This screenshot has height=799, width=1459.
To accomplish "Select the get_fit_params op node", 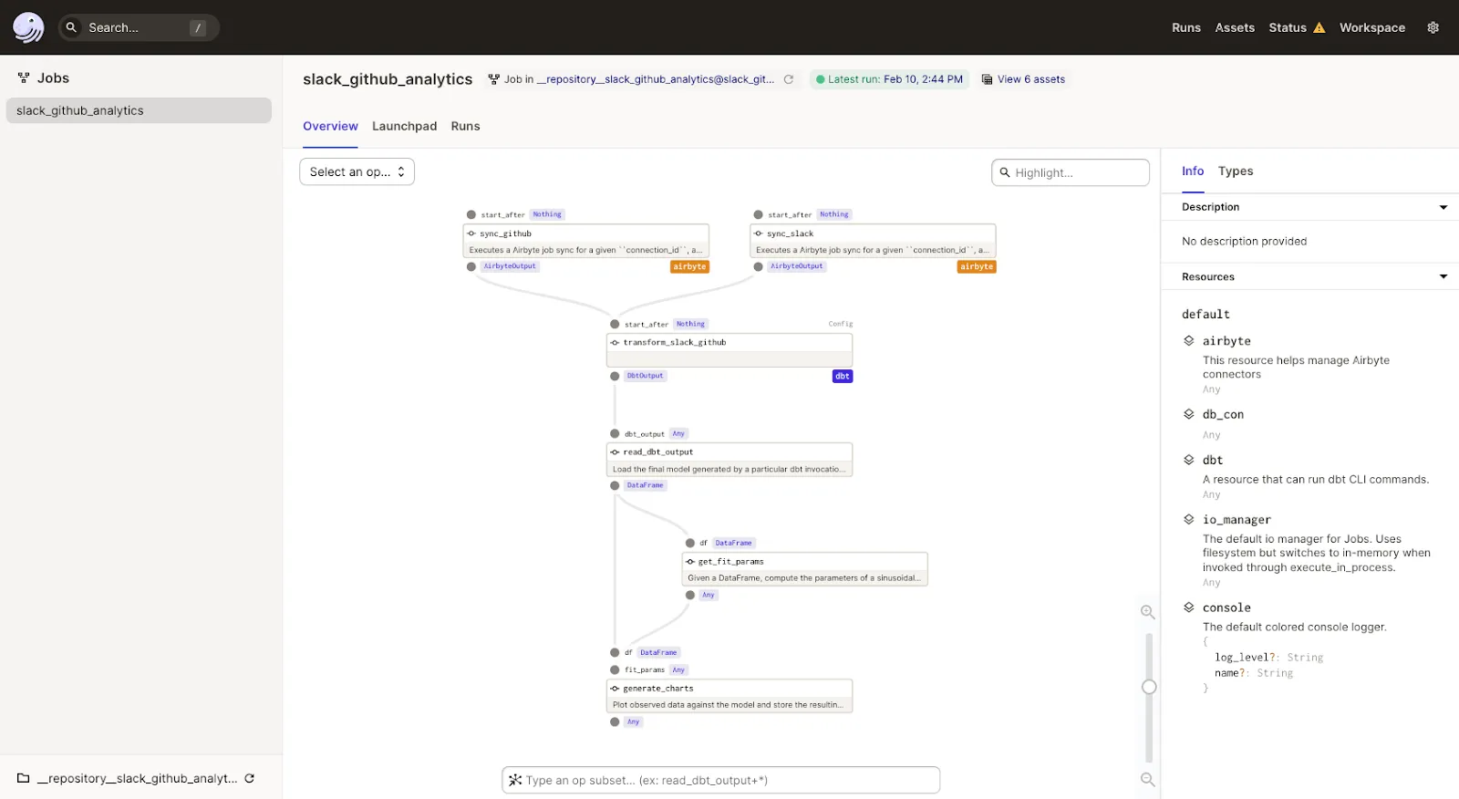I will point(805,569).
